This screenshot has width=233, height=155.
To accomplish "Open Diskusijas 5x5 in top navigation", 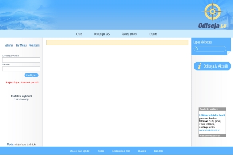I will coord(102,34).
